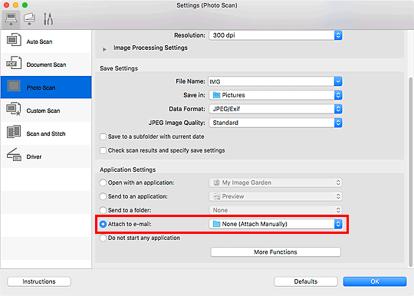Screen dimensions: 414x296
Task: Click the My Image Garden app icon
Action: pyautogui.click(x=216, y=183)
